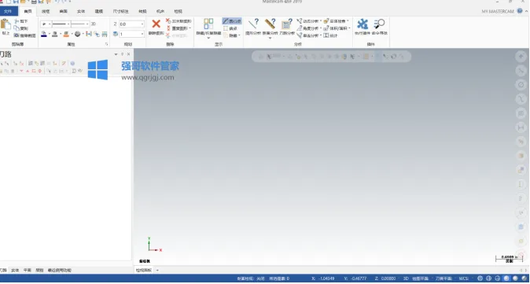Screen dimensions: 530x284
Task: Expand the attributes group dialog launcher
Action: pyautogui.click(x=106, y=44)
